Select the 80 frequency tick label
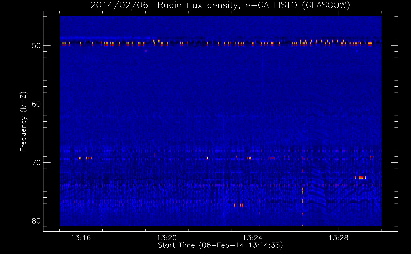This screenshot has width=411, height=254. click(x=36, y=221)
